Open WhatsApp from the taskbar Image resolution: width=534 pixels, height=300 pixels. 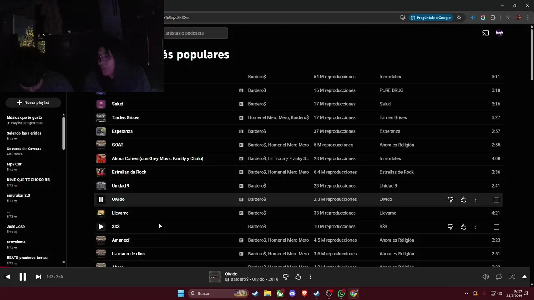coord(341,294)
